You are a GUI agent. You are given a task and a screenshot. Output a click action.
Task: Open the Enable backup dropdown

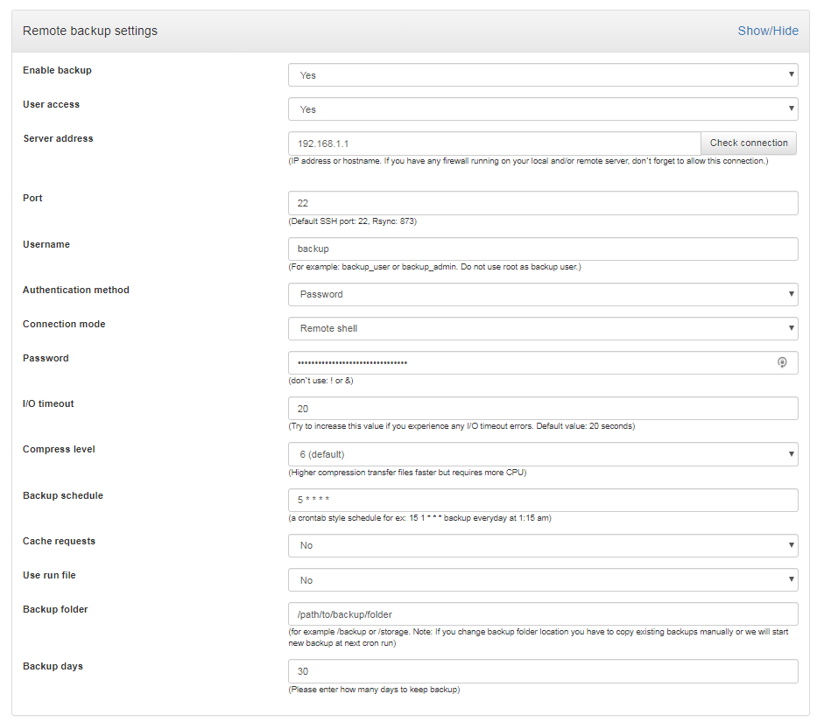[x=543, y=75]
